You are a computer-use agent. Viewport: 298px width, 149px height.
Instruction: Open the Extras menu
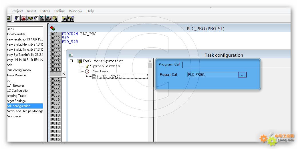click(45, 11)
